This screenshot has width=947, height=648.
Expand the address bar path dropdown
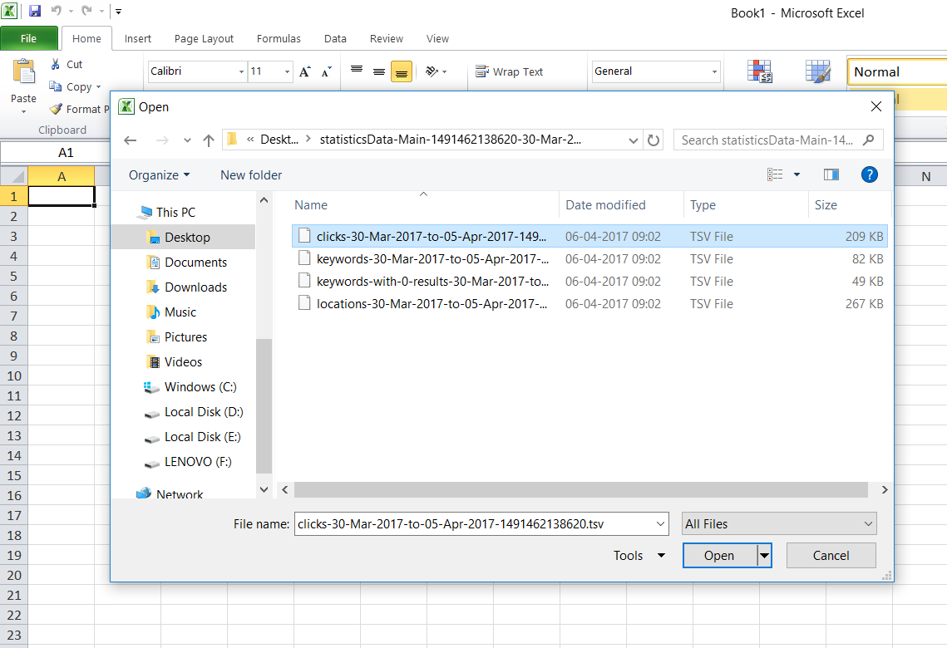point(633,140)
